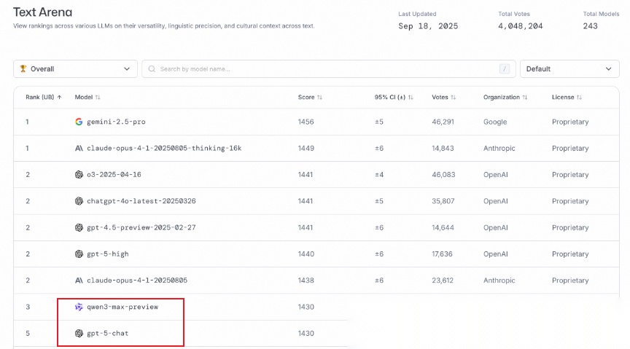Click rank 3 cell in qwen3-max-preview row
The width and height of the screenshot is (630, 349).
pos(28,307)
